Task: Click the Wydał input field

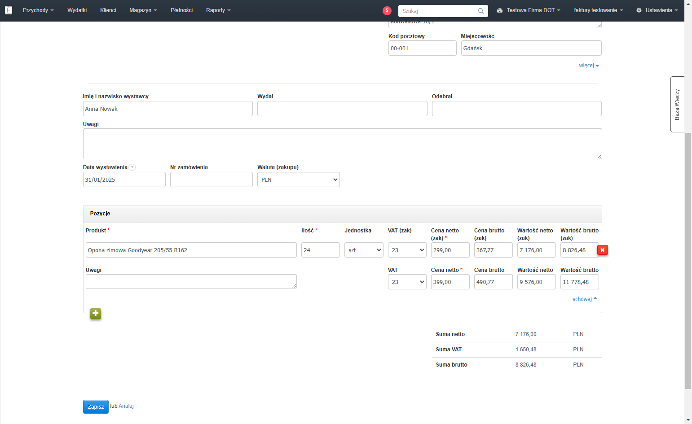Action: [x=342, y=109]
